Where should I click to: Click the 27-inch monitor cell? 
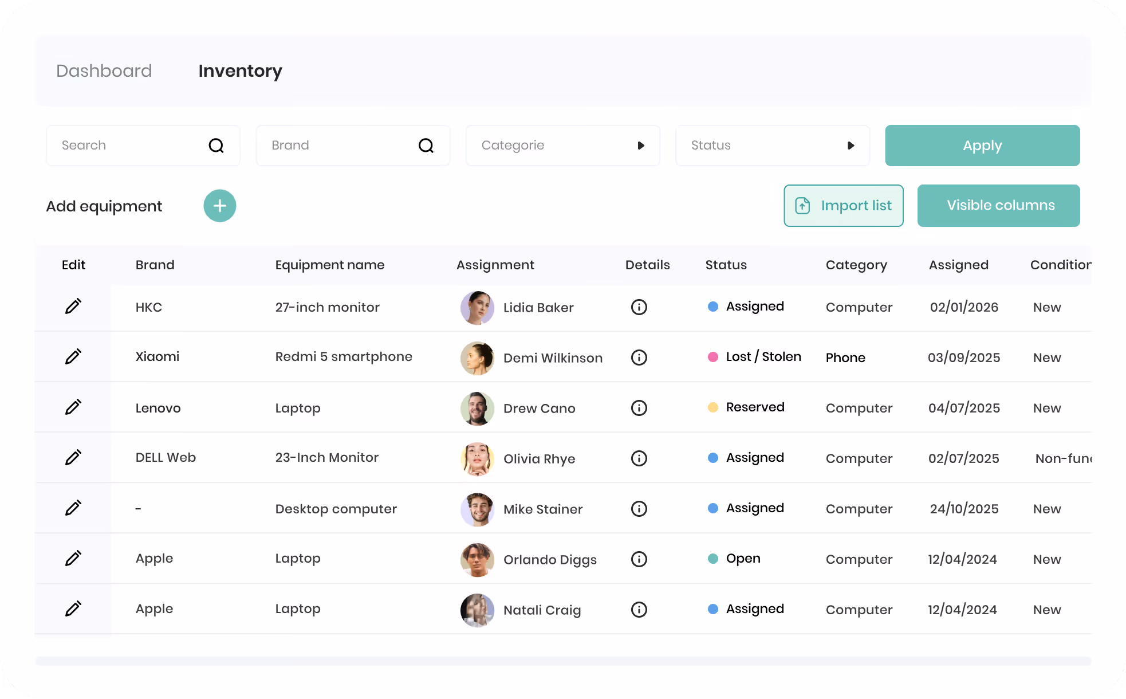[327, 307]
